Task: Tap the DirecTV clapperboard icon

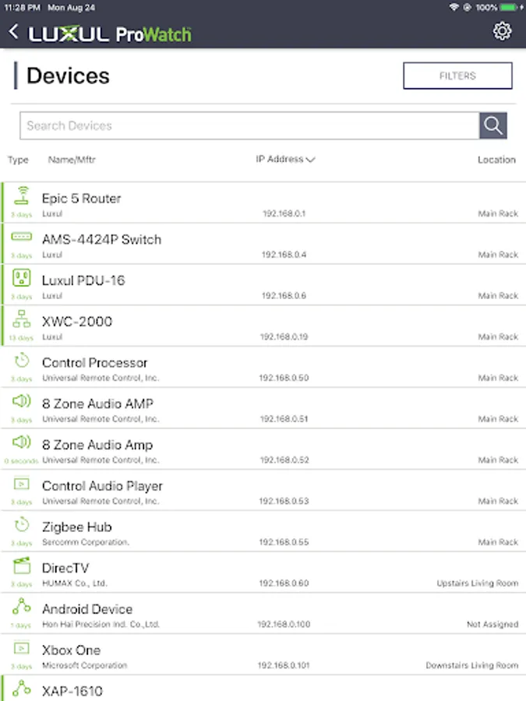Action: click(22, 566)
